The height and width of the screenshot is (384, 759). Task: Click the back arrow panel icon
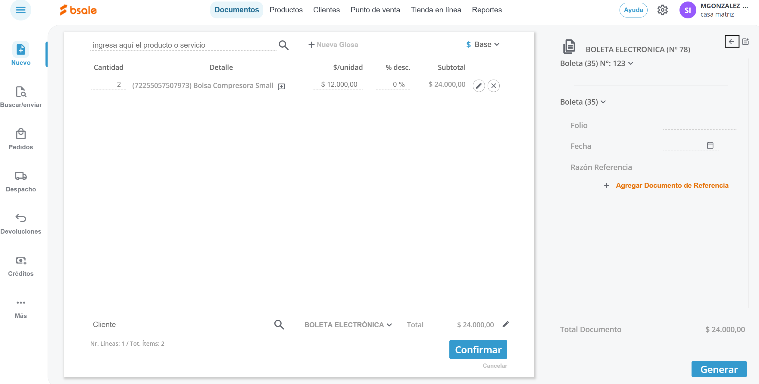tap(732, 42)
